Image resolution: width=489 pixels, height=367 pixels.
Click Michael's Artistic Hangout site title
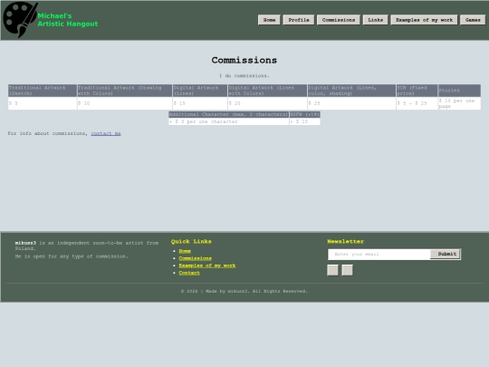click(68, 20)
